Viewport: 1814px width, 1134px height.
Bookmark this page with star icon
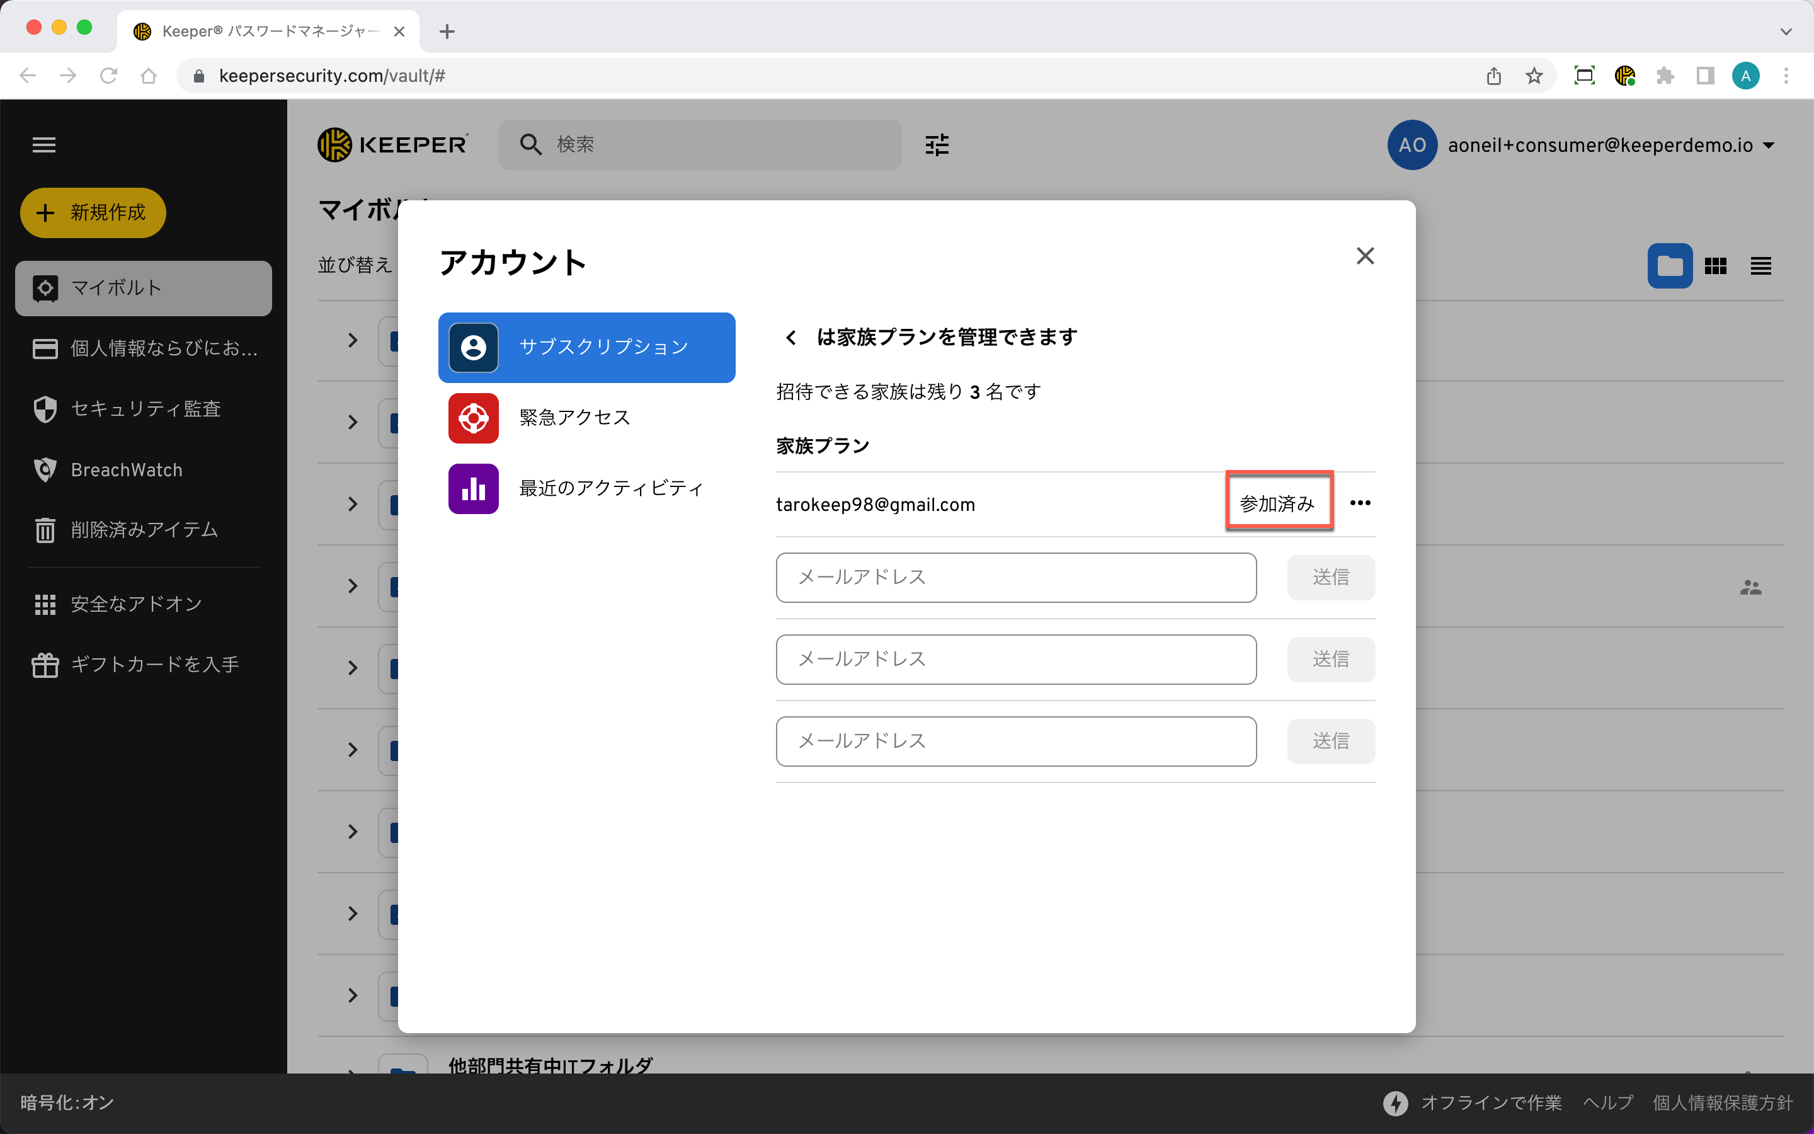1534,76
